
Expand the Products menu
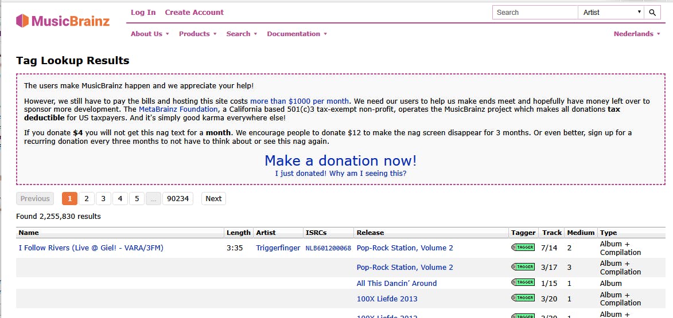[197, 34]
